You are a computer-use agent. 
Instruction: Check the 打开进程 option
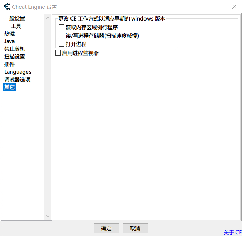point(61,44)
